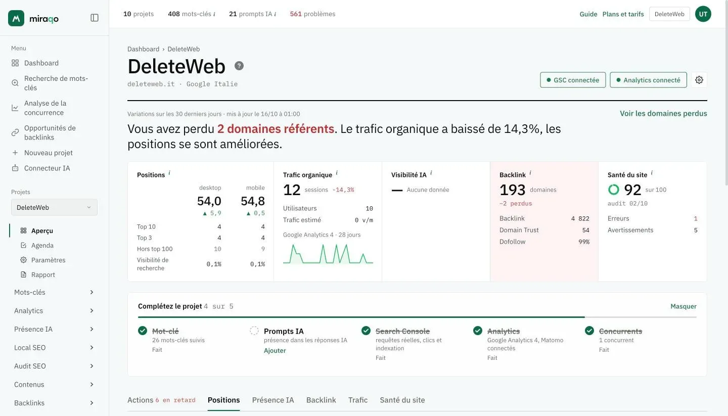Click the help question mark beside DeleteWeb title
The height and width of the screenshot is (416, 728).
point(239,66)
